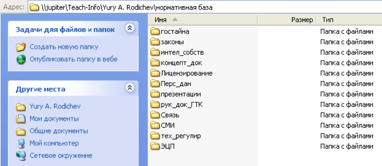The width and height of the screenshot is (382, 166).
Task: Click the интел_собств folder icon
Action: click(155, 53)
